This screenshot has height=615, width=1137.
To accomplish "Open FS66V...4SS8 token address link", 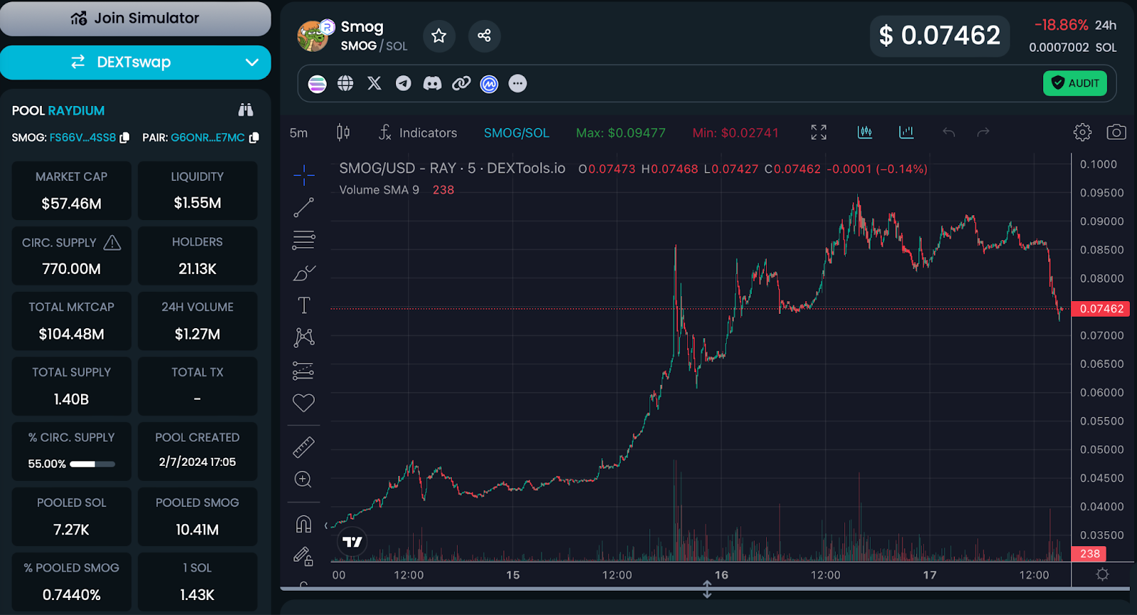I will click(82, 138).
